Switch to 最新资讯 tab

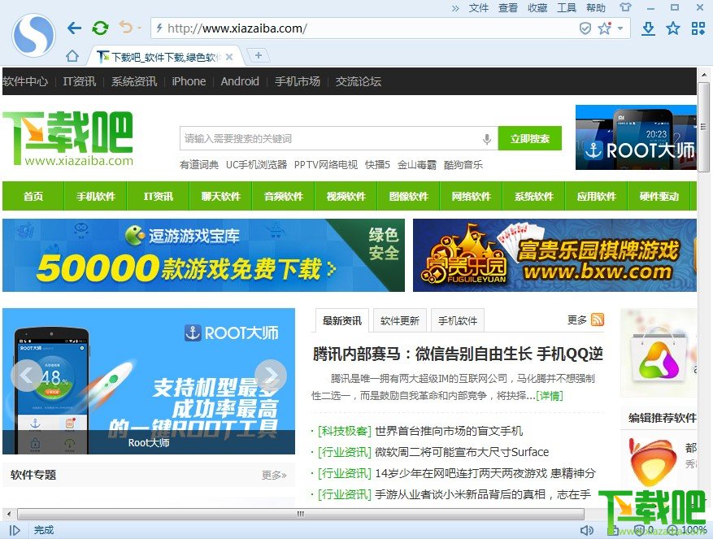342,320
